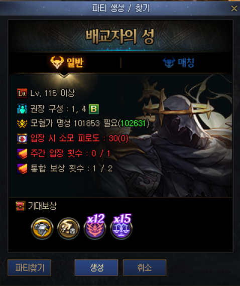Click the green fame value 102631
240x286 pixels.
pyautogui.click(x=133, y=123)
